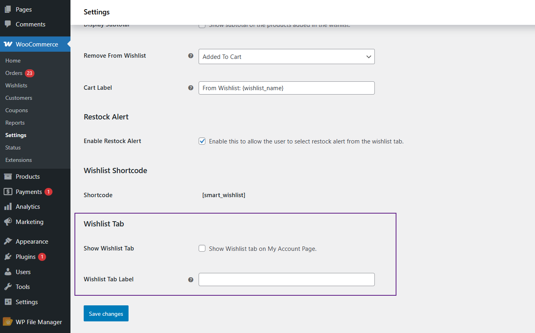The width and height of the screenshot is (535, 333).
Task: Go to Wishlists in WooCommerce submenu
Action: (16, 86)
